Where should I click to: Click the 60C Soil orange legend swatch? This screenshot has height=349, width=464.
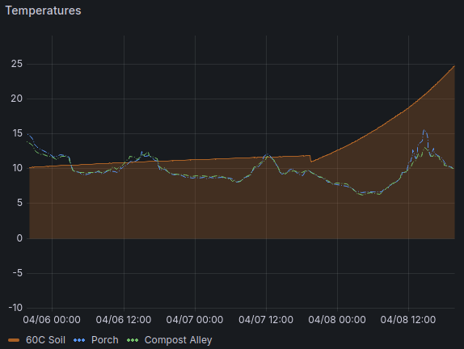(x=14, y=340)
